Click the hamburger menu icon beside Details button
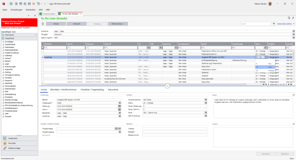Image resolution: width=296 pixels, height=160 pixels. [43, 24]
